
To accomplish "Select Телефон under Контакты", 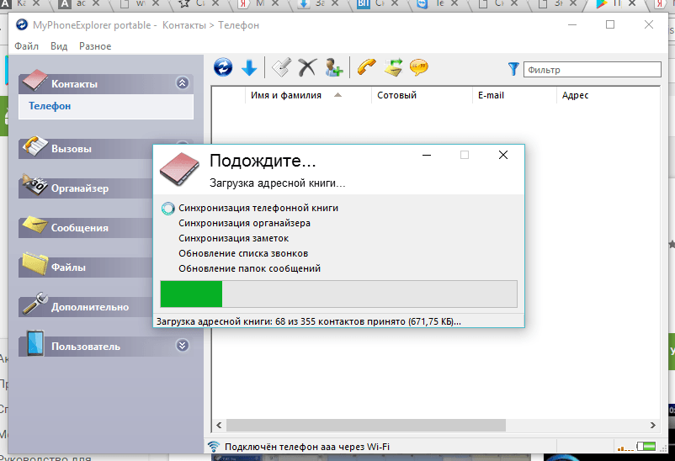I will [50, 106].
